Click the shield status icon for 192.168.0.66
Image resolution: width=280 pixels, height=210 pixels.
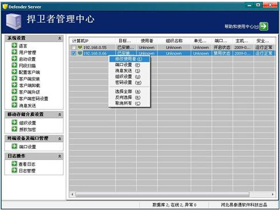click(80, 53)
